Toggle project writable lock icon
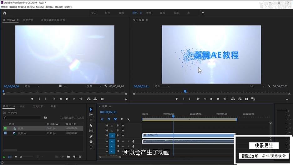 pos(4,157)
